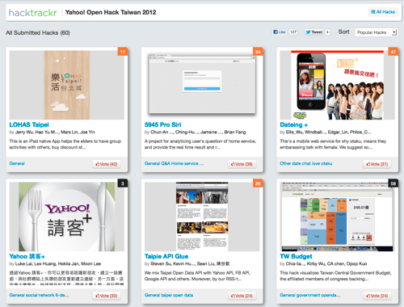Click orange badge 34 on 5945 Pro Siri

click(258, 52)
